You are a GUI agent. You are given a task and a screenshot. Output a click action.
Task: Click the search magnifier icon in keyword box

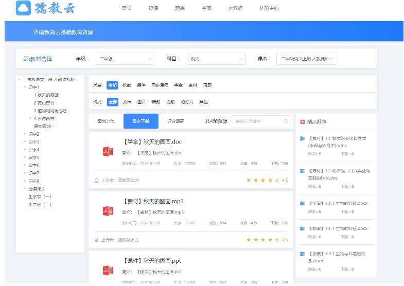pos(286,121)
